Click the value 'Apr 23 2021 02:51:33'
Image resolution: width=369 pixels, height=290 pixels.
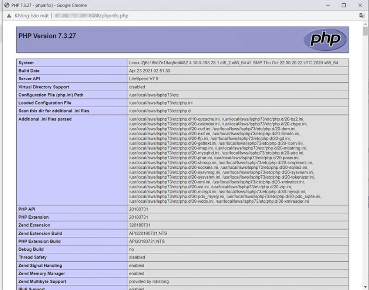pos(149,71)
